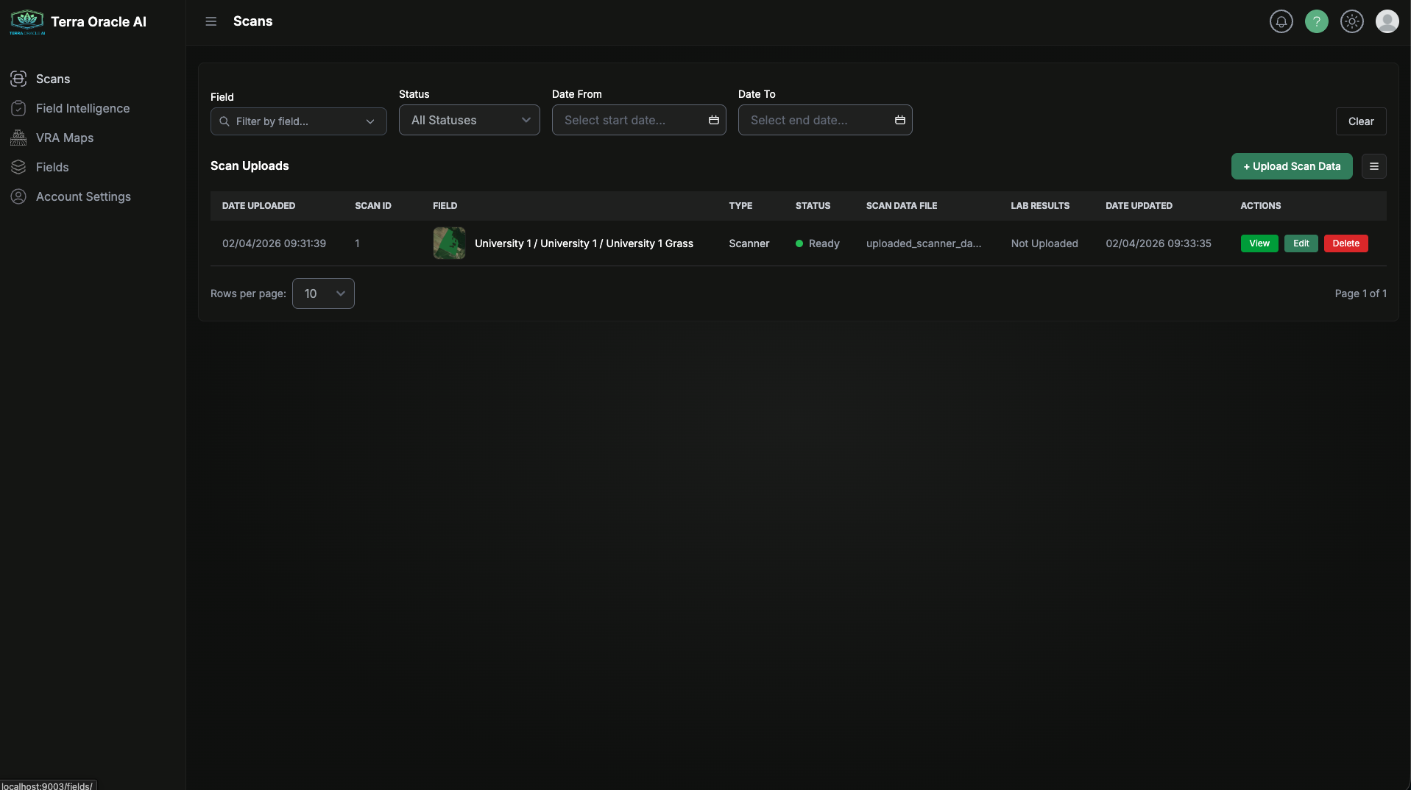
Task: Select Field Intelligence in the sidebar
Action: 83,107
